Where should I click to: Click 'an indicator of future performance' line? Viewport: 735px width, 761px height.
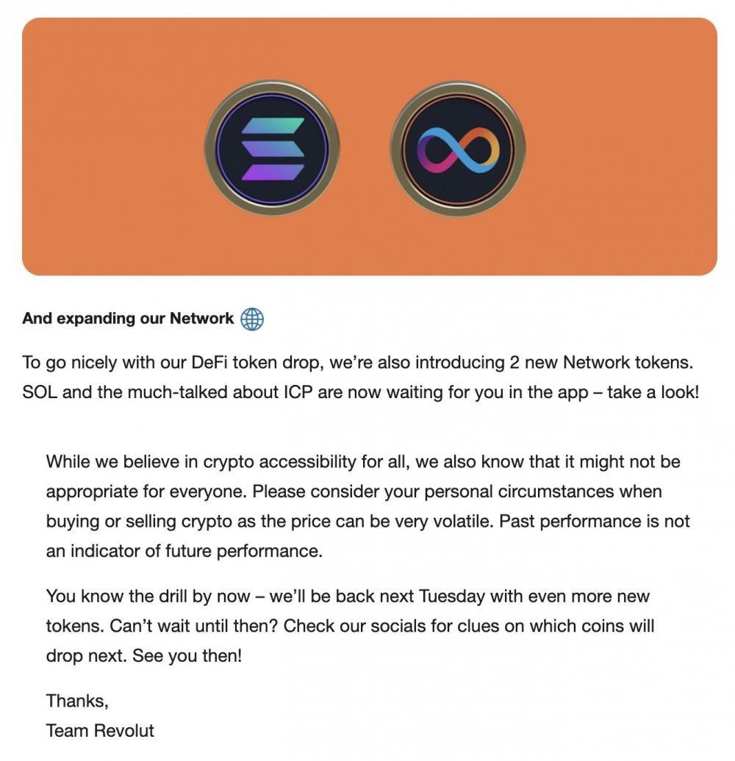point(184,552)
